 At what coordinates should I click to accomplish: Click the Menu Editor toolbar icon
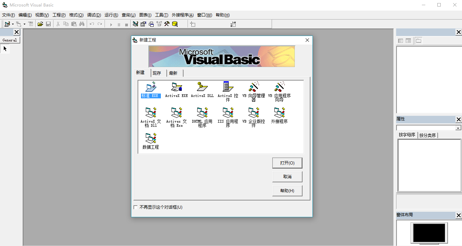point(31,24)
